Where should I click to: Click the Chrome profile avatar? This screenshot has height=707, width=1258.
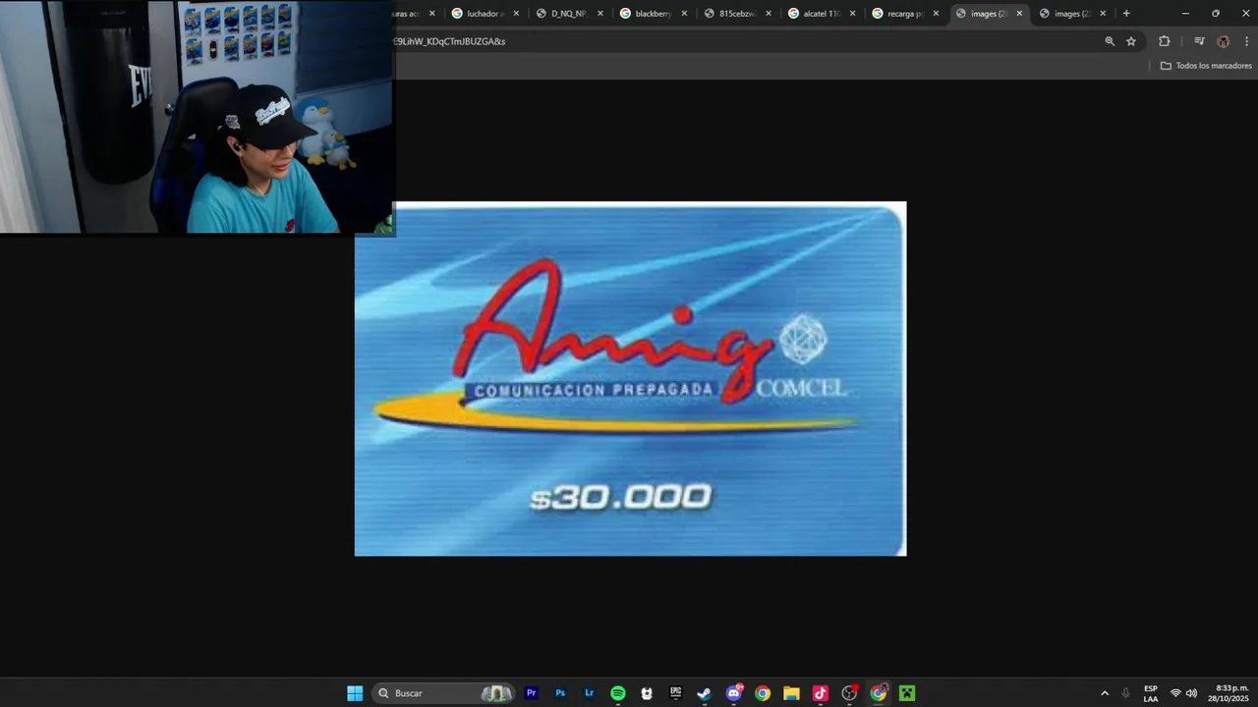point(1223,41)
